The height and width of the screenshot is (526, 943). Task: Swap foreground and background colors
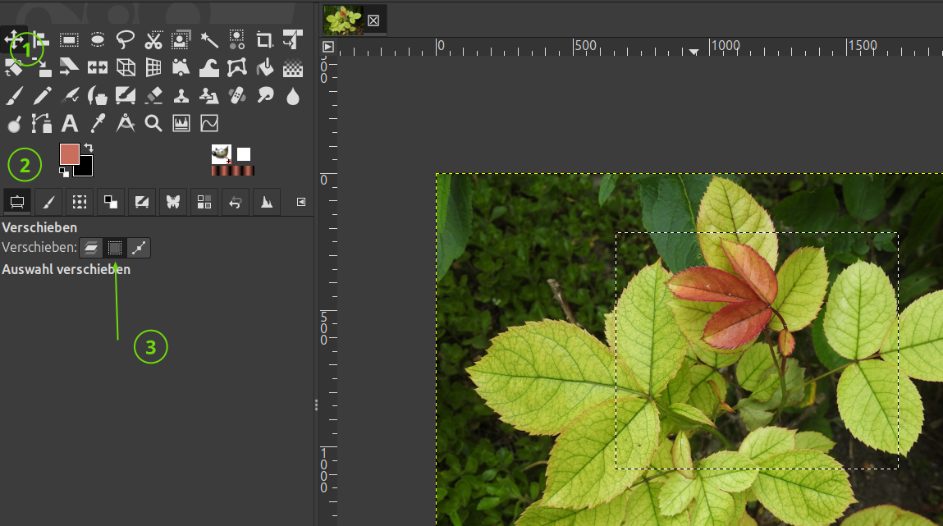(x=89, y=147)
